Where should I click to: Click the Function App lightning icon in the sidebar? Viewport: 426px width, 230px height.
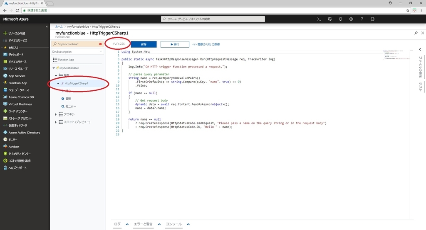pyautogui.click(x=5, y=83)
